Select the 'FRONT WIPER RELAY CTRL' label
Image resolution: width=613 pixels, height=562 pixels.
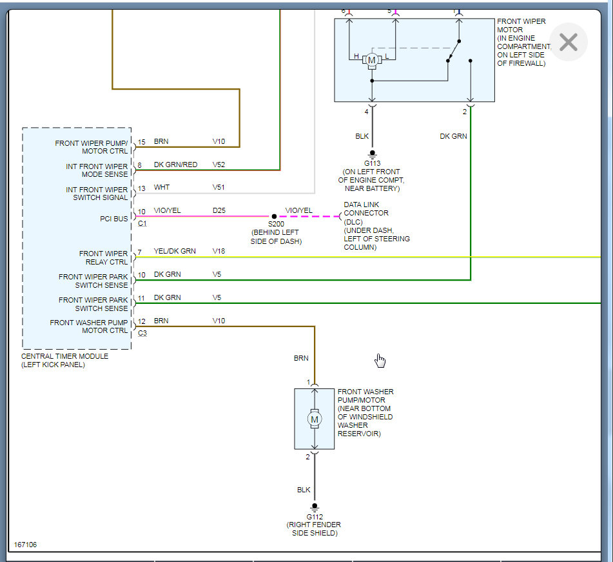click(x=103, y=257)
